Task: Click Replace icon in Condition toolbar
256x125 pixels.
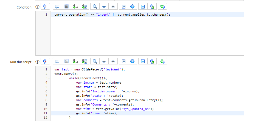Action: tap(75, 7)
